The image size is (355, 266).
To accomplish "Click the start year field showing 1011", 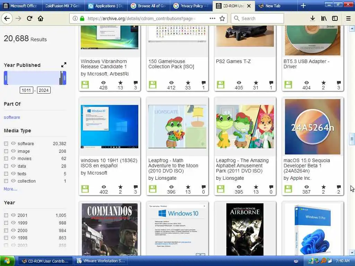I will (26, 90).
